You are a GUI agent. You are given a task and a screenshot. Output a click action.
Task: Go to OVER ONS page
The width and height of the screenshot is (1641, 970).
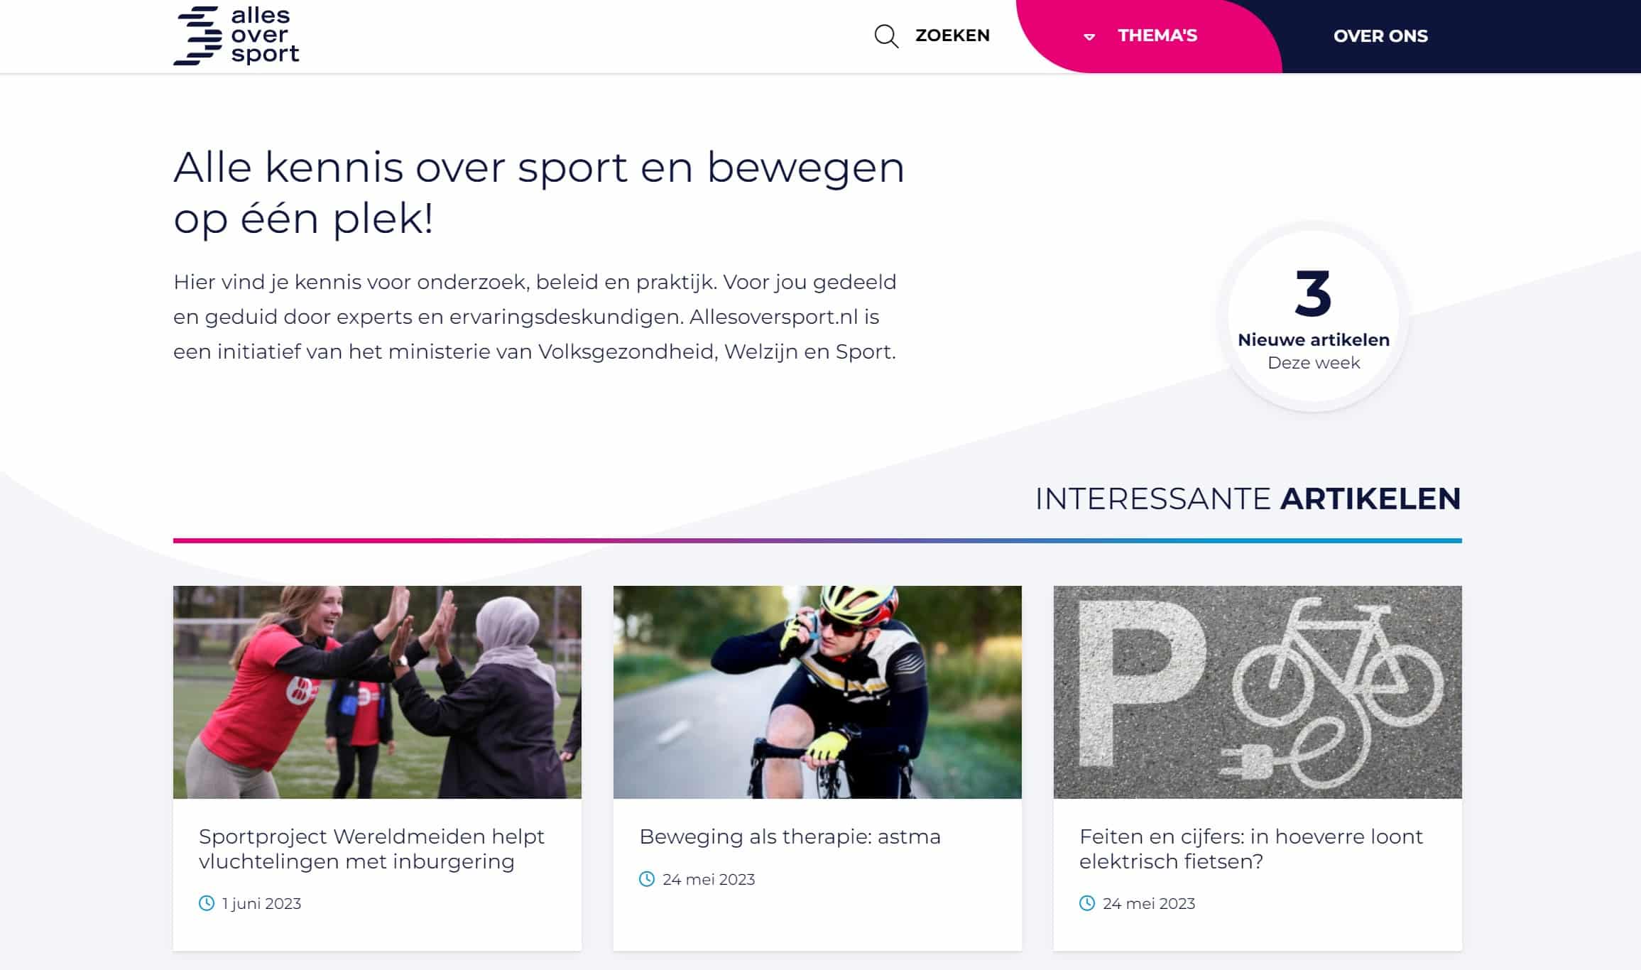click(x=1380, y=36)
